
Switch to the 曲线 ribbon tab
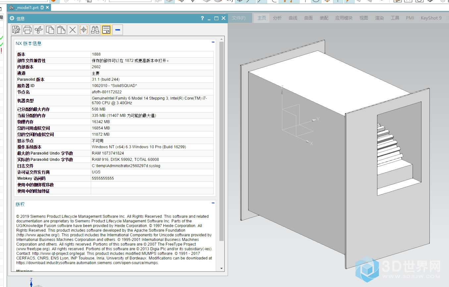293,18
